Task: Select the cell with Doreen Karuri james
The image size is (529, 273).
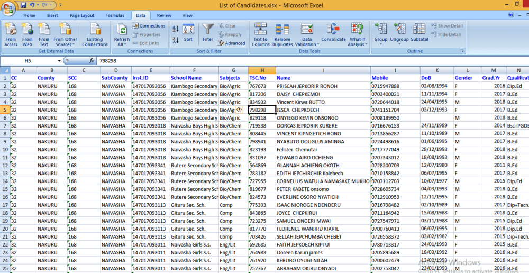Action: (x=323, y=252)
